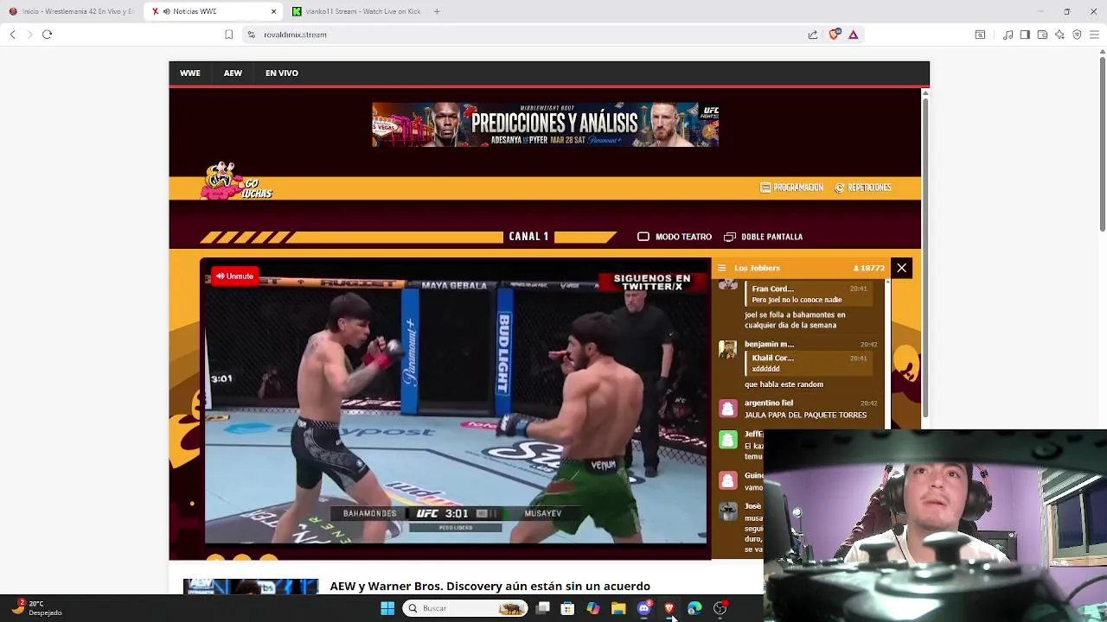Open Task View on the taskbar
The height and width of the screenshot is (622, 1107).
coord(542,608)
